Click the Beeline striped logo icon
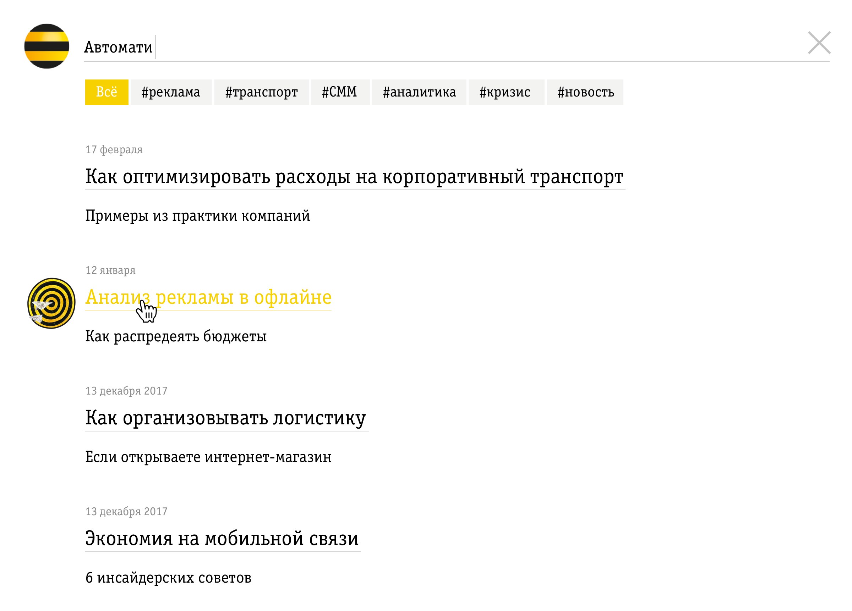 (47, 46)
